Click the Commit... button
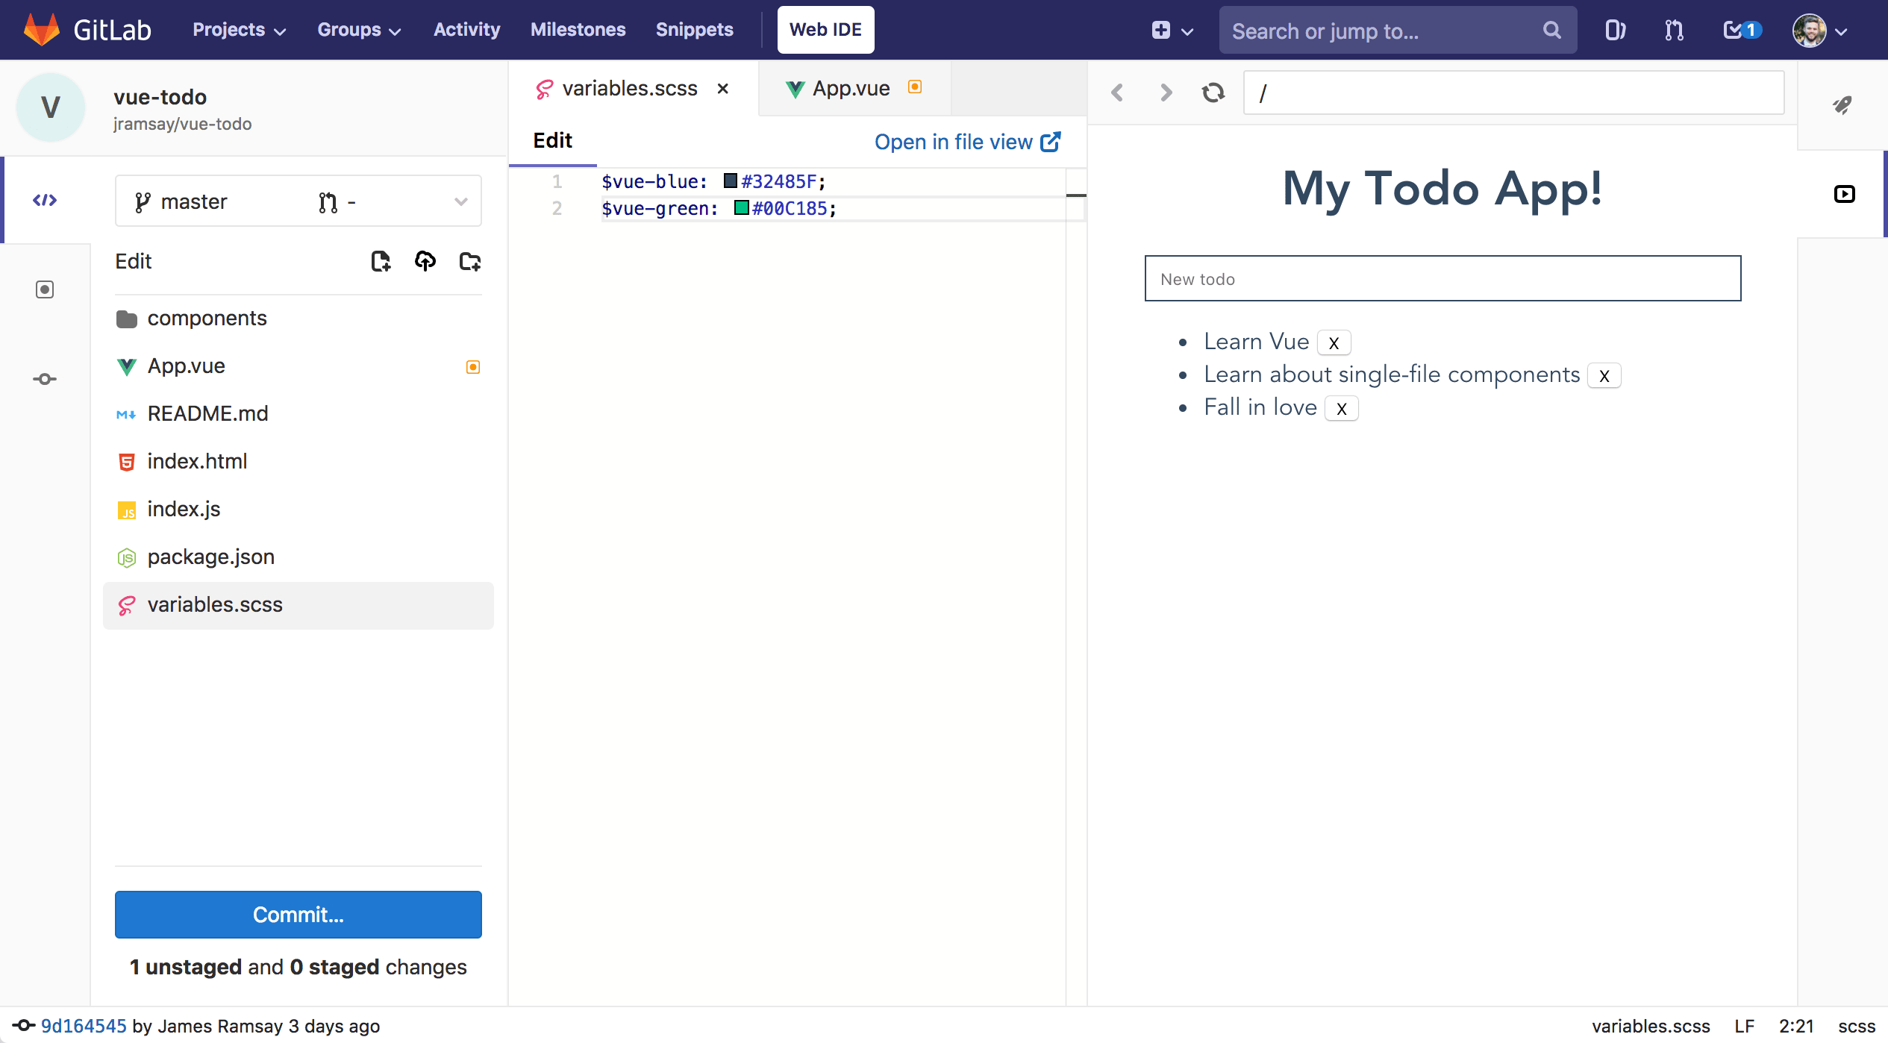Image resolution: width=1888 pixels, height=1043 pixels. [298, 915]
